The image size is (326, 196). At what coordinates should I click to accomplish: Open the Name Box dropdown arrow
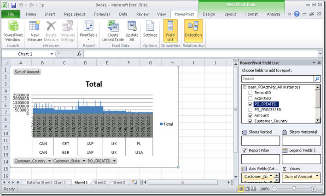[x=52, y=54]
